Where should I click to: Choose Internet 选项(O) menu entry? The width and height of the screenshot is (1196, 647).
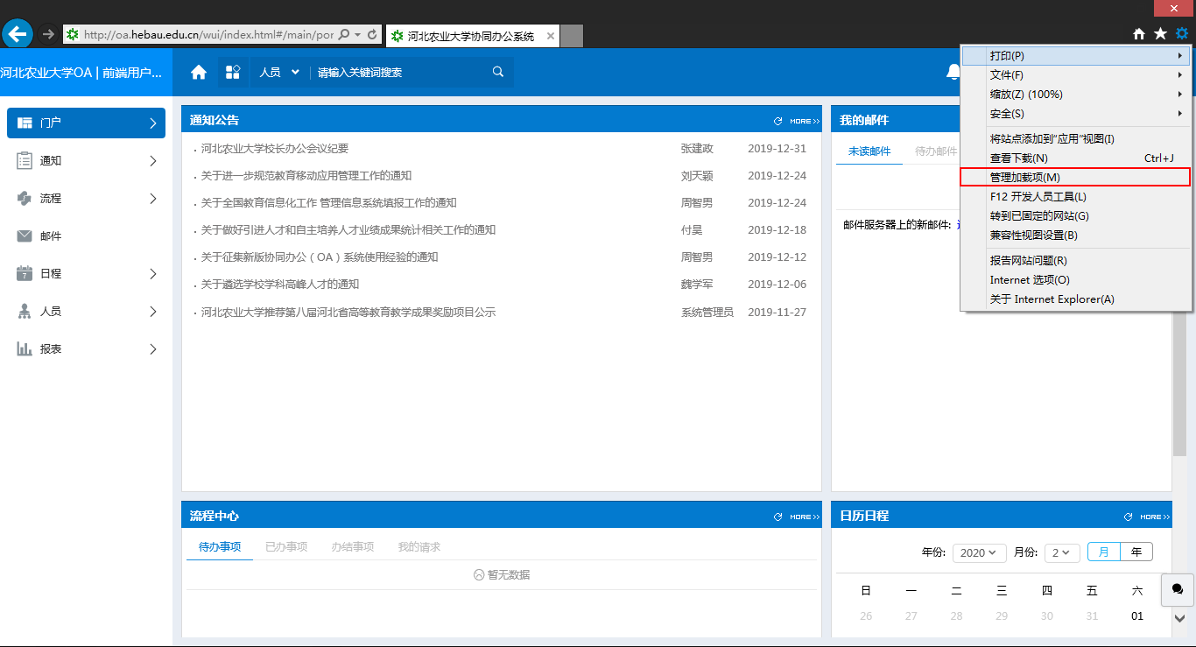click(x=1076, y=280)
